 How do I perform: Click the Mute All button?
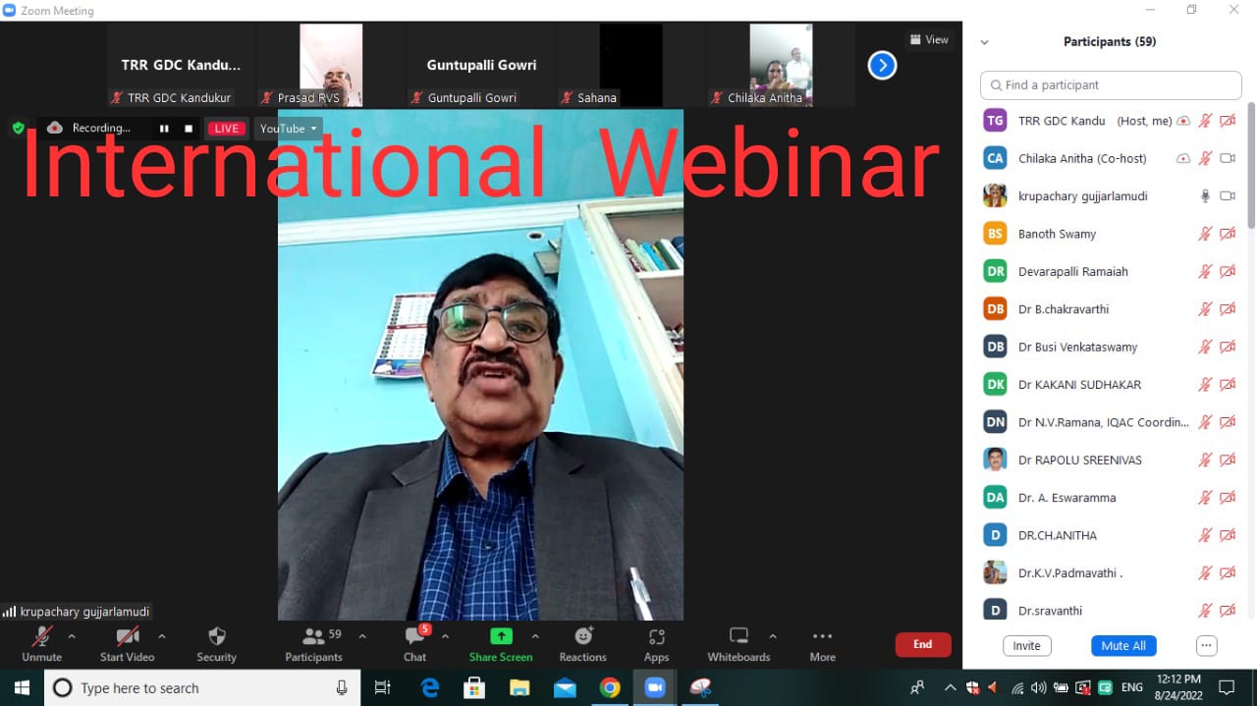(x=1123, y=646)
